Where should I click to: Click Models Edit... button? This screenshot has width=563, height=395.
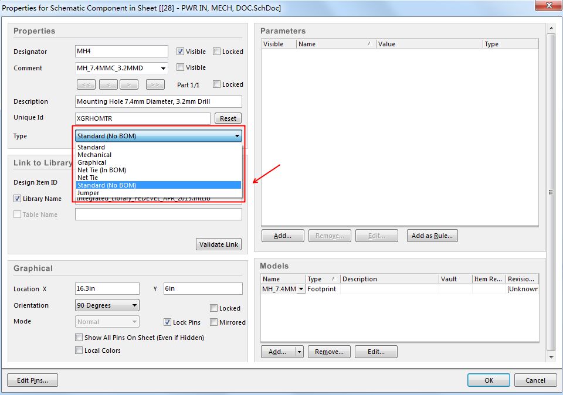[x=376, y=352]
